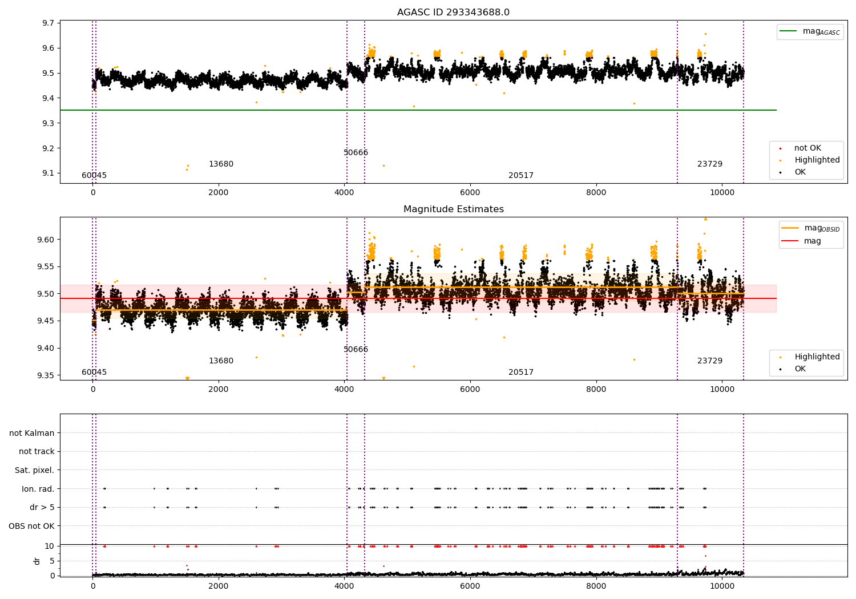Click the 9.60 y-axis tick on middle plot
856x599 pixels.
[46, 240]
